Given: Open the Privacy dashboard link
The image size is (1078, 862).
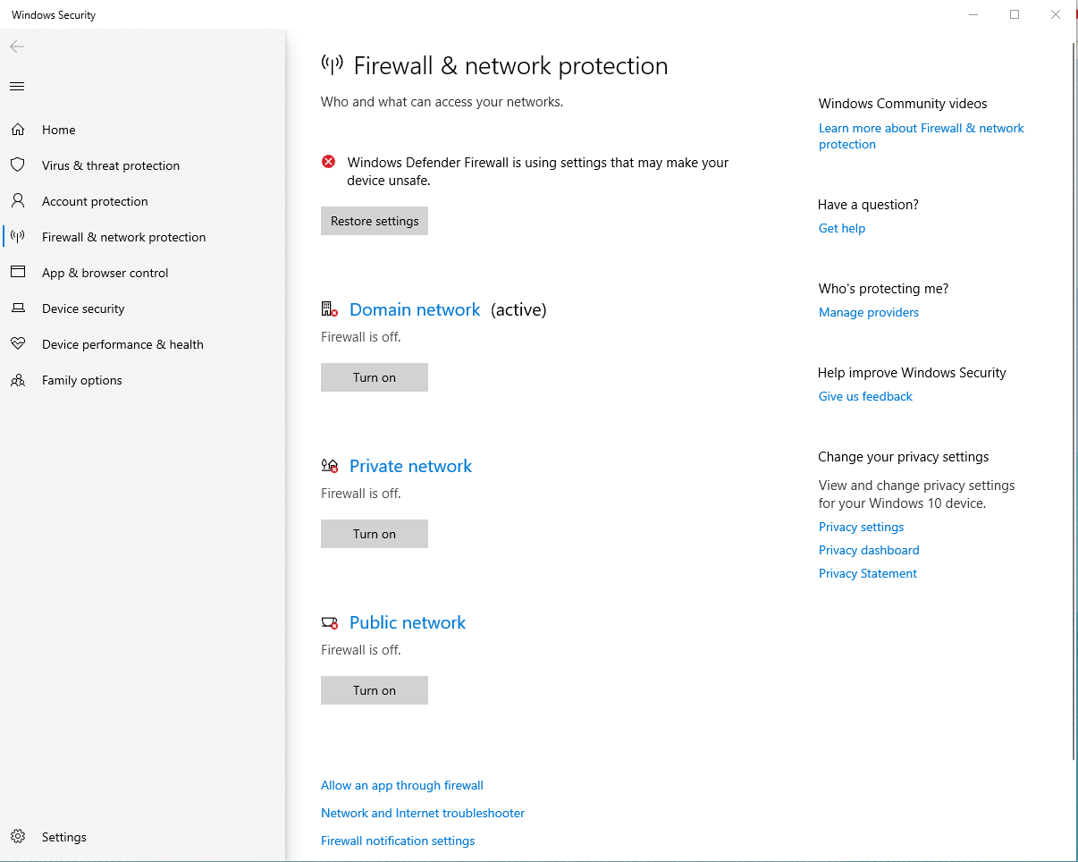Looking at the screenshot, I should pos(869,550).
